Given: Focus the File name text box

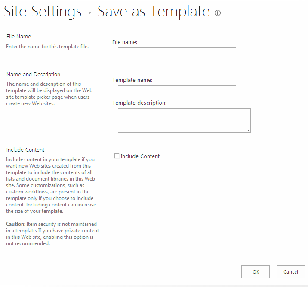Looking at the screenshot, I should pyautogui.click(x=177, y=53).
